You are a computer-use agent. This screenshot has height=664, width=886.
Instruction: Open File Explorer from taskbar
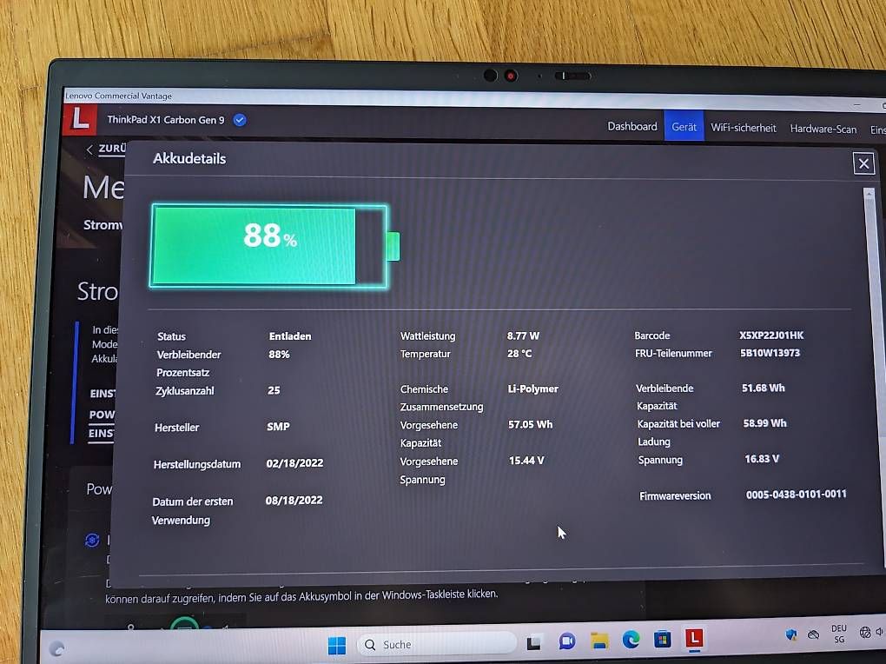[599, 641]
